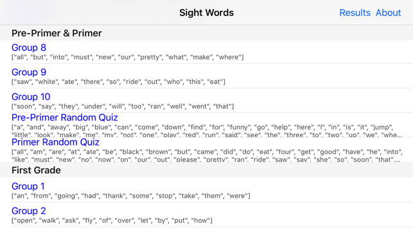Image resolution: width=413 pixels, height=232 pixels.
Task: Tap Primer quiz second line starting "like"
Action: 206,160
